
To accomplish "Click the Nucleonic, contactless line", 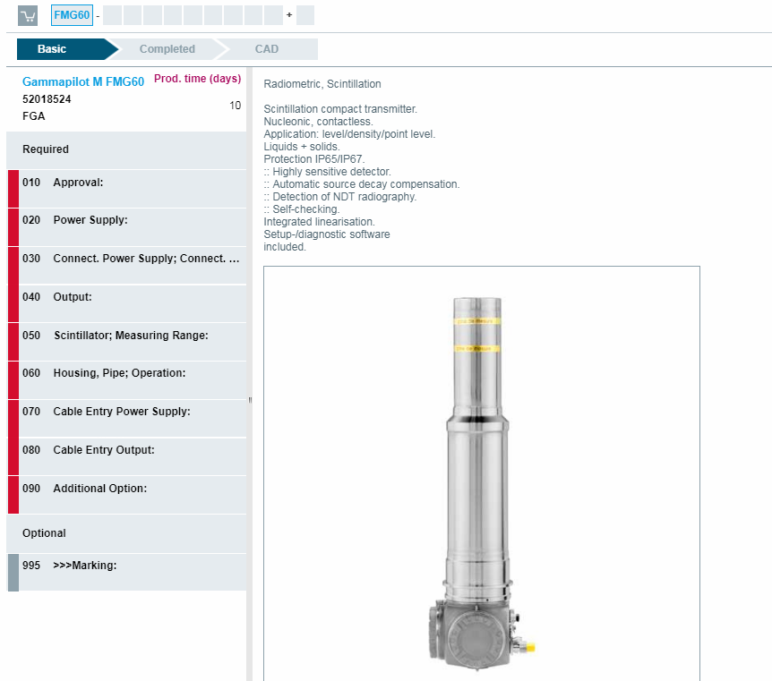I will click(318, 122).
